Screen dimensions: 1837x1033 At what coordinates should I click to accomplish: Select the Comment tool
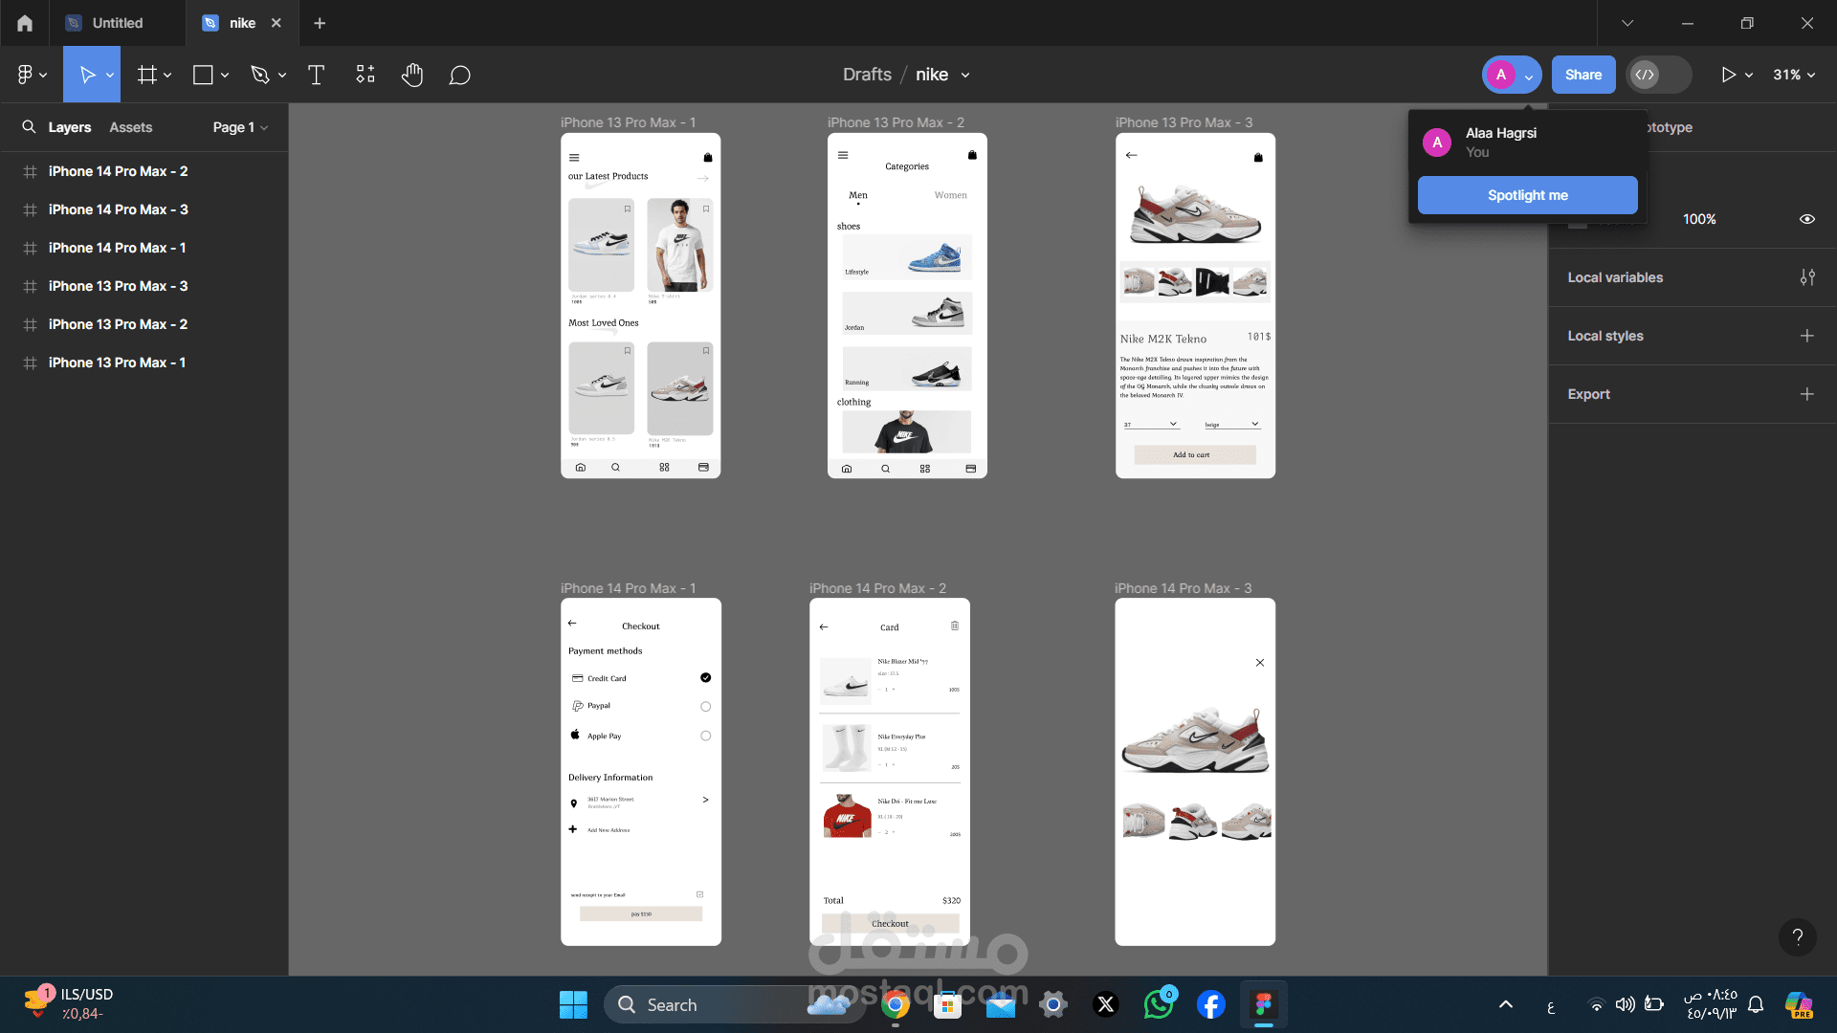coord(459,75)
